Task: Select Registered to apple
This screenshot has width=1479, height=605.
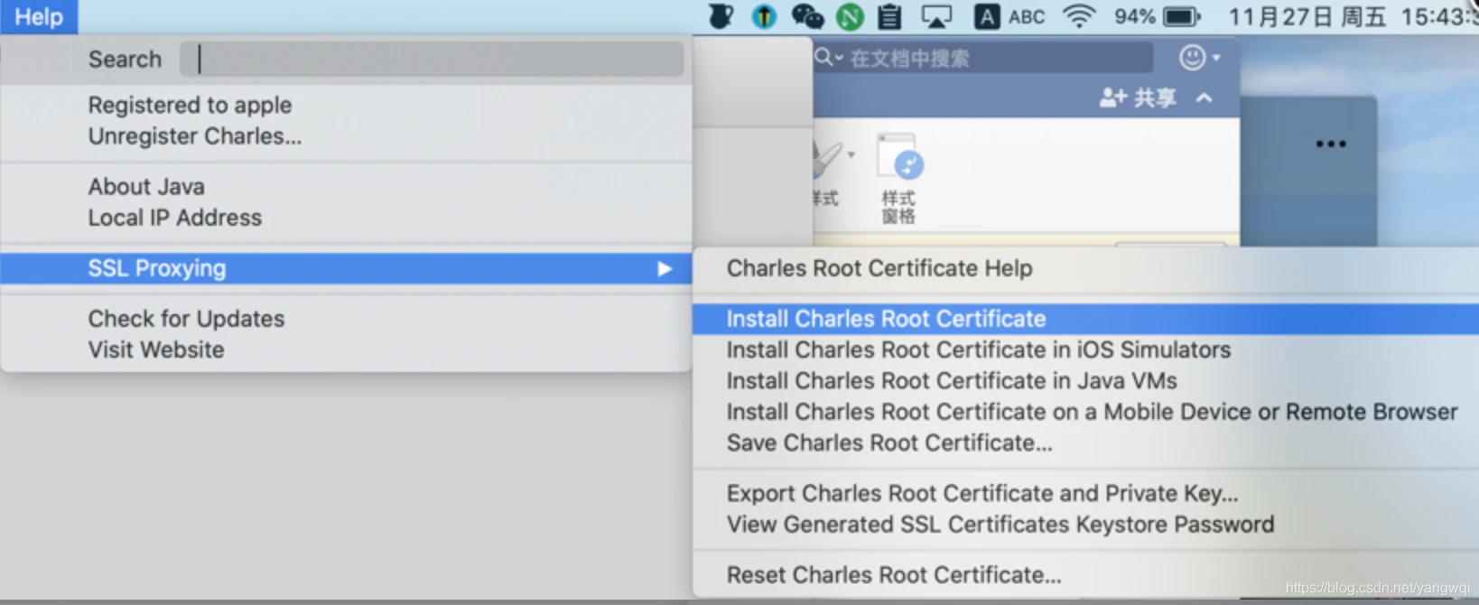Action: pyautogui.click(x=346, y=105)
